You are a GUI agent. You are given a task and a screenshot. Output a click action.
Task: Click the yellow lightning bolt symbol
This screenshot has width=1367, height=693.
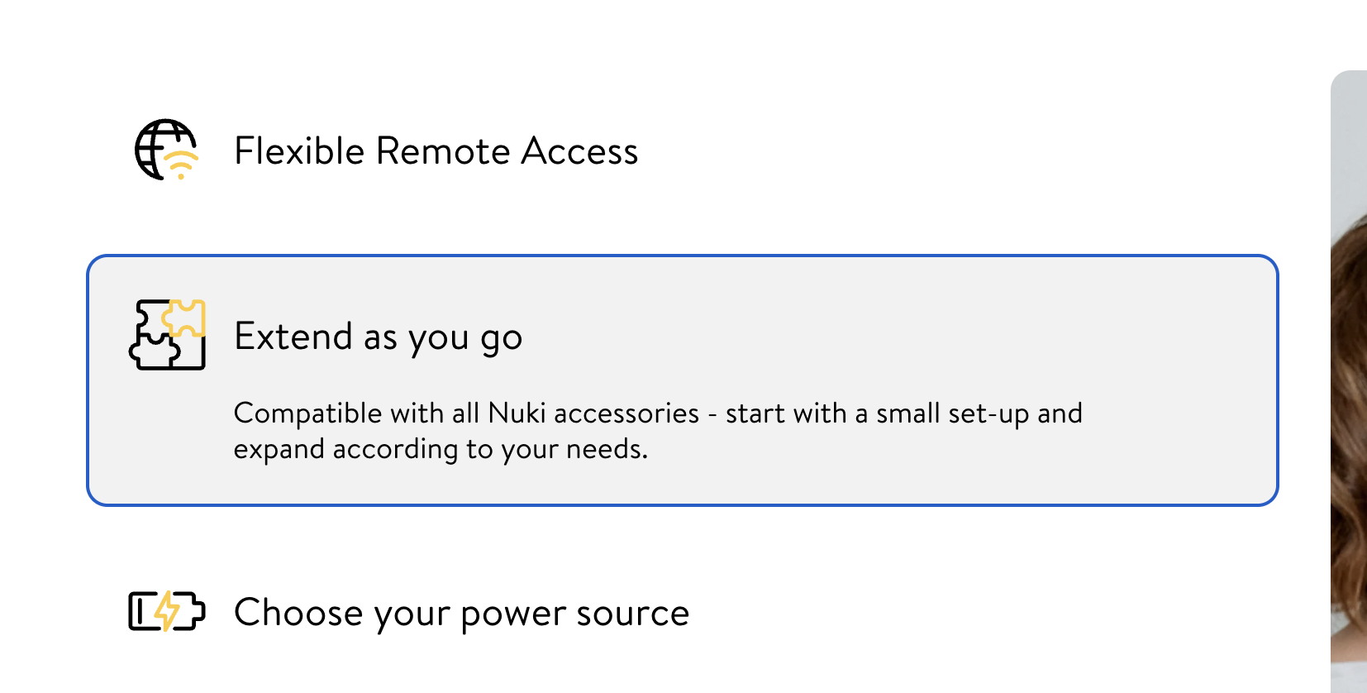point(167,611)
